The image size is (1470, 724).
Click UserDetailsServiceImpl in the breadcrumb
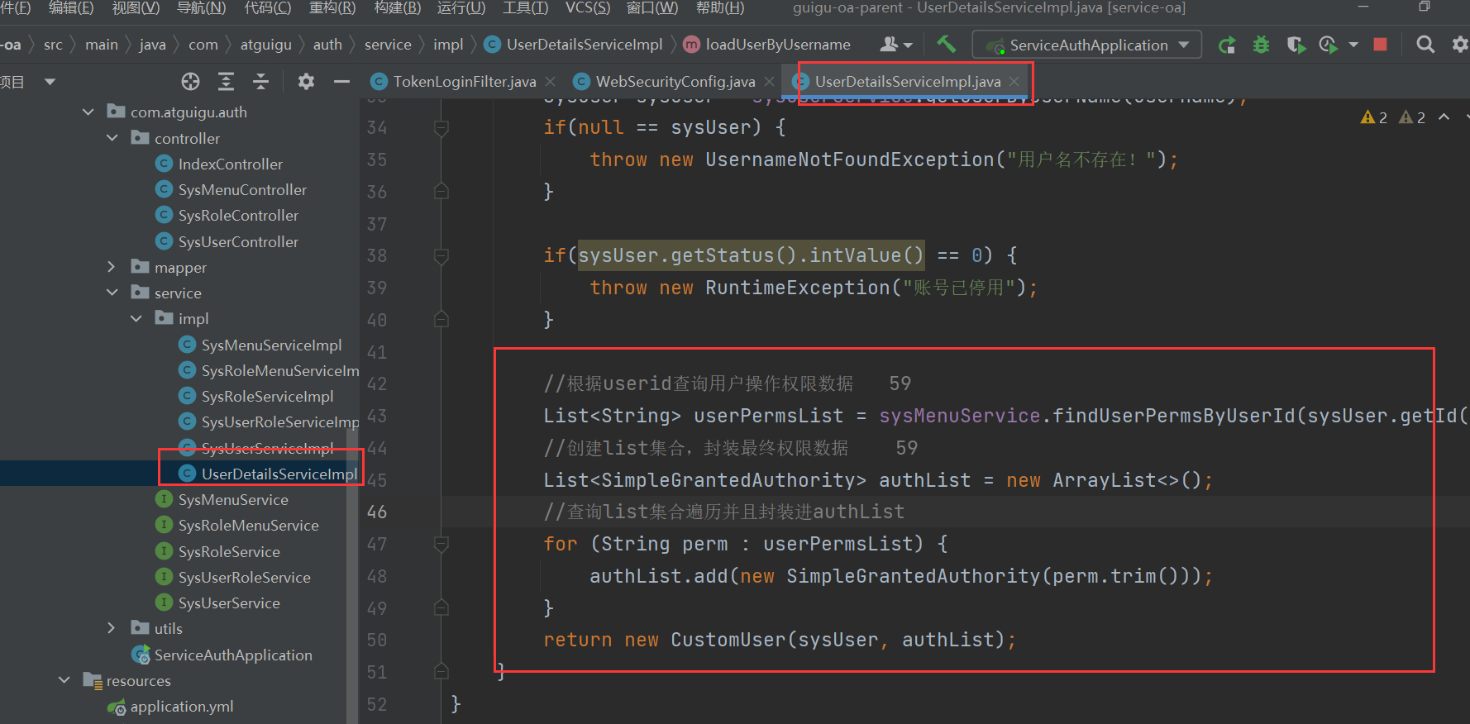(584, 45)
